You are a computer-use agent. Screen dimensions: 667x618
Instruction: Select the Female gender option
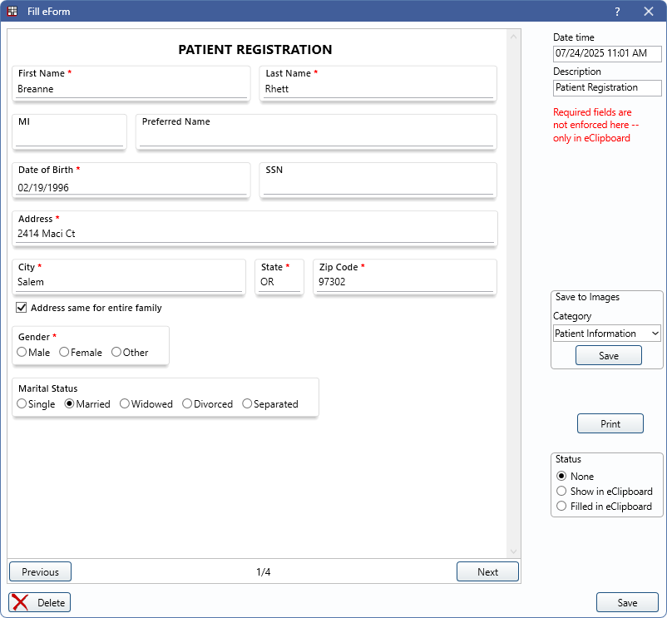click(x=64, y=353)
